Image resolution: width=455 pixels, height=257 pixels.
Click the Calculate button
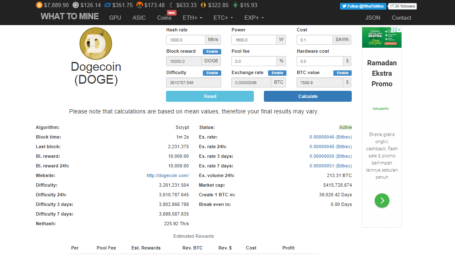[x=308, y=96]
